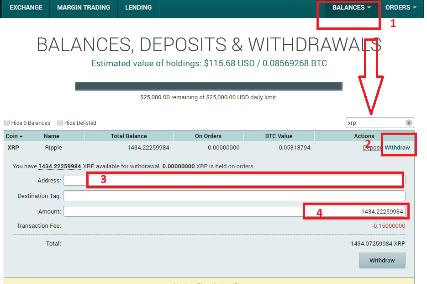Click the Deposit link in XRP row

pyautogui.click(x=372, y=148)
